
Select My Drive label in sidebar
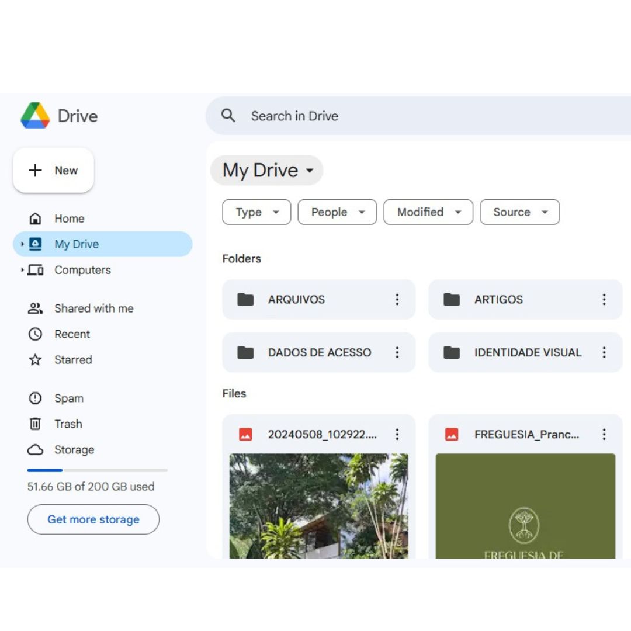(x=77, y=244)
